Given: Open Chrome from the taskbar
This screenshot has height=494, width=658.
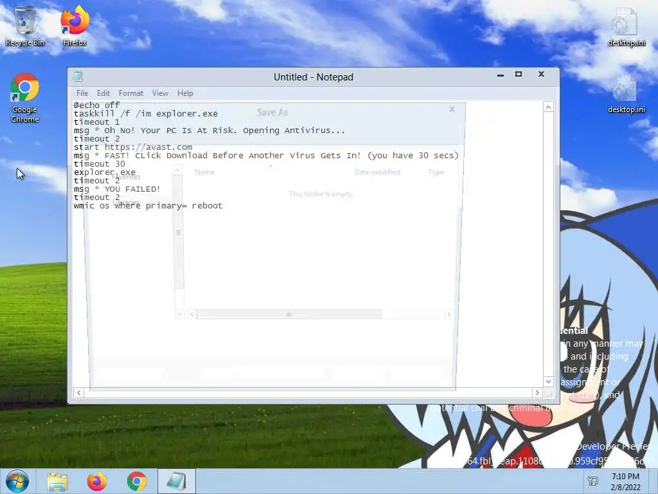Looking at the screenshot, I should click(137, 481).
